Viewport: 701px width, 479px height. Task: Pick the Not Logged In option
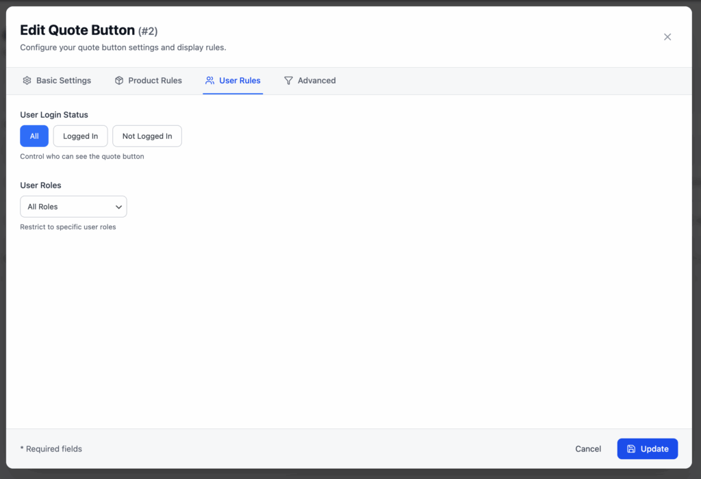point(147,136)
